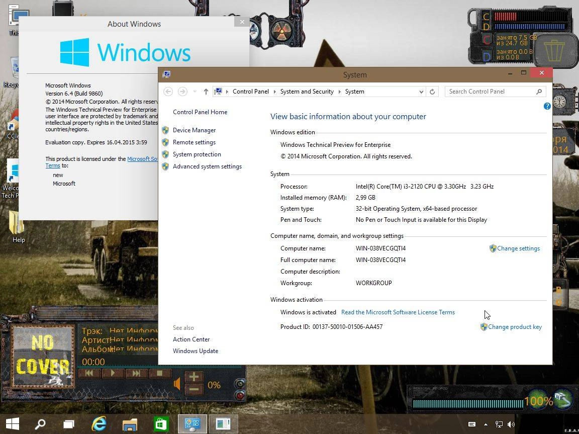Click stop button in music widget
This screenshot has width=579, height=434.
pyautogui.click(x=159, y=373)
